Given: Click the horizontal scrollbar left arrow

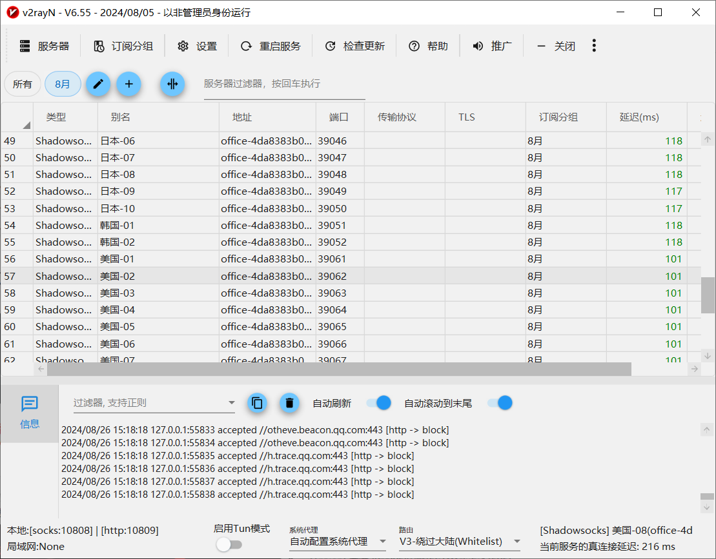Looking at the screenshot, I should click(41, 369).
